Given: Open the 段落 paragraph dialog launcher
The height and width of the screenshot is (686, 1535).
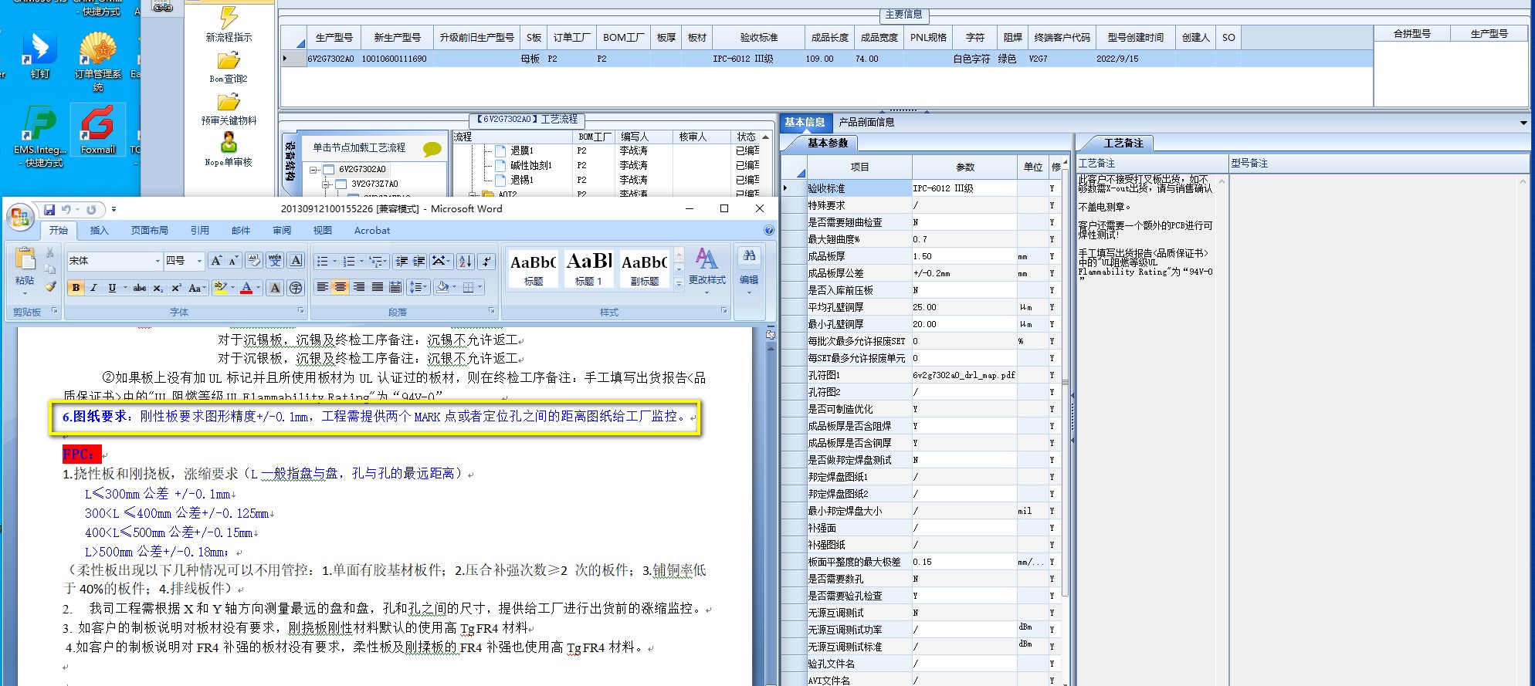Looking at the screenshot, I should [492, 311].
